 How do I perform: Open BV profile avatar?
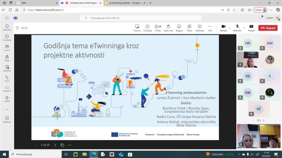click(278, 18)
